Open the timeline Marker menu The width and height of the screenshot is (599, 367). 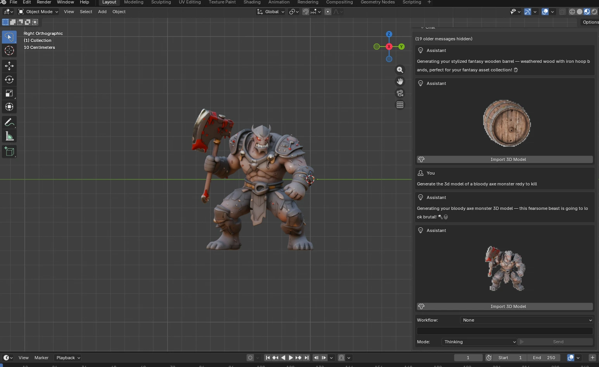tap(42, 358)
